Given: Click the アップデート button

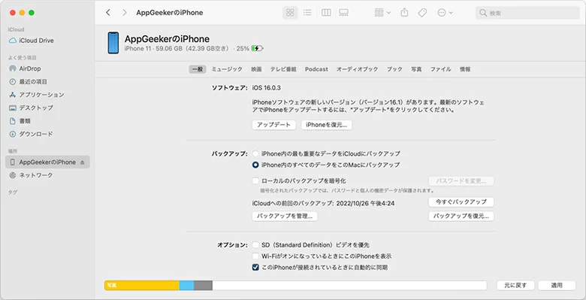Looking at the screenshot, I should (x=274, y=125).
